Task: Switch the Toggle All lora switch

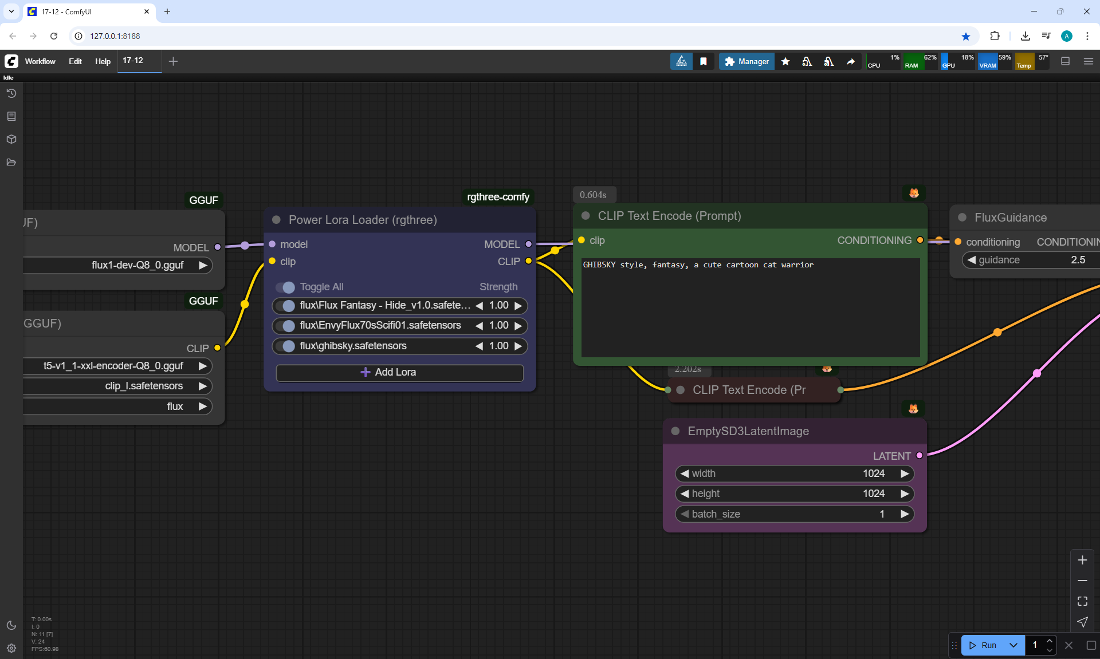Action: (286, 287)
